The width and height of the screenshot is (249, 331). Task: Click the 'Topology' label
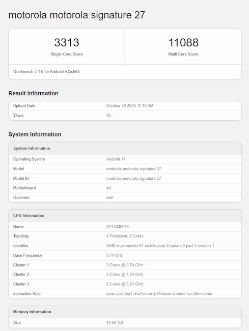[21, 236]
